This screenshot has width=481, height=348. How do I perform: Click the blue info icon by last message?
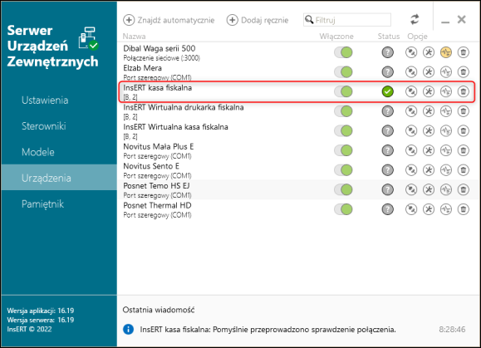[x=128, y=330]
